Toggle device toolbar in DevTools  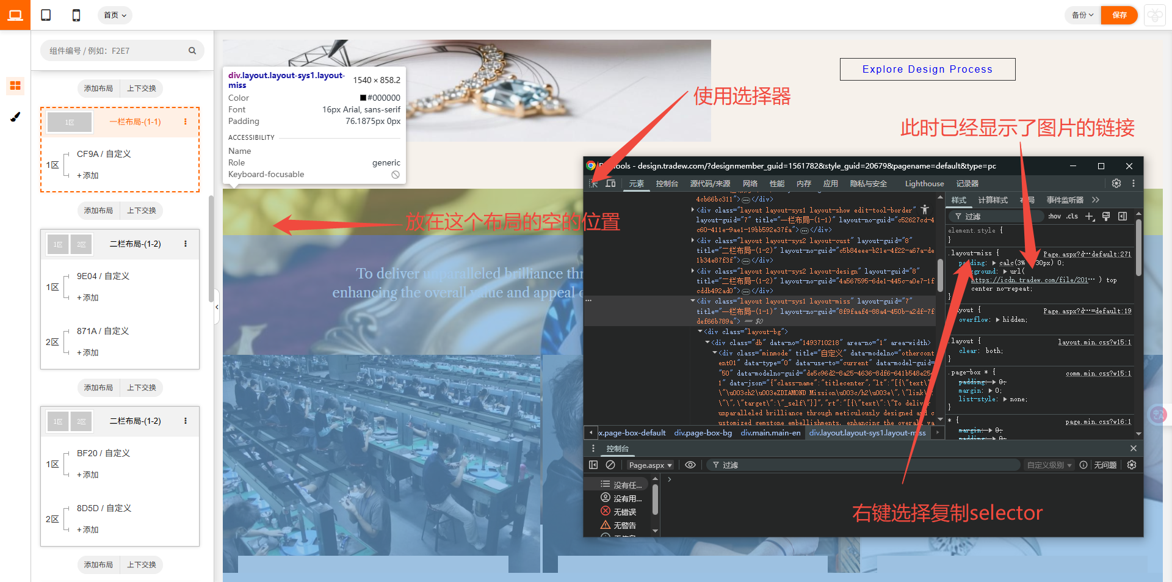(610, 184)
